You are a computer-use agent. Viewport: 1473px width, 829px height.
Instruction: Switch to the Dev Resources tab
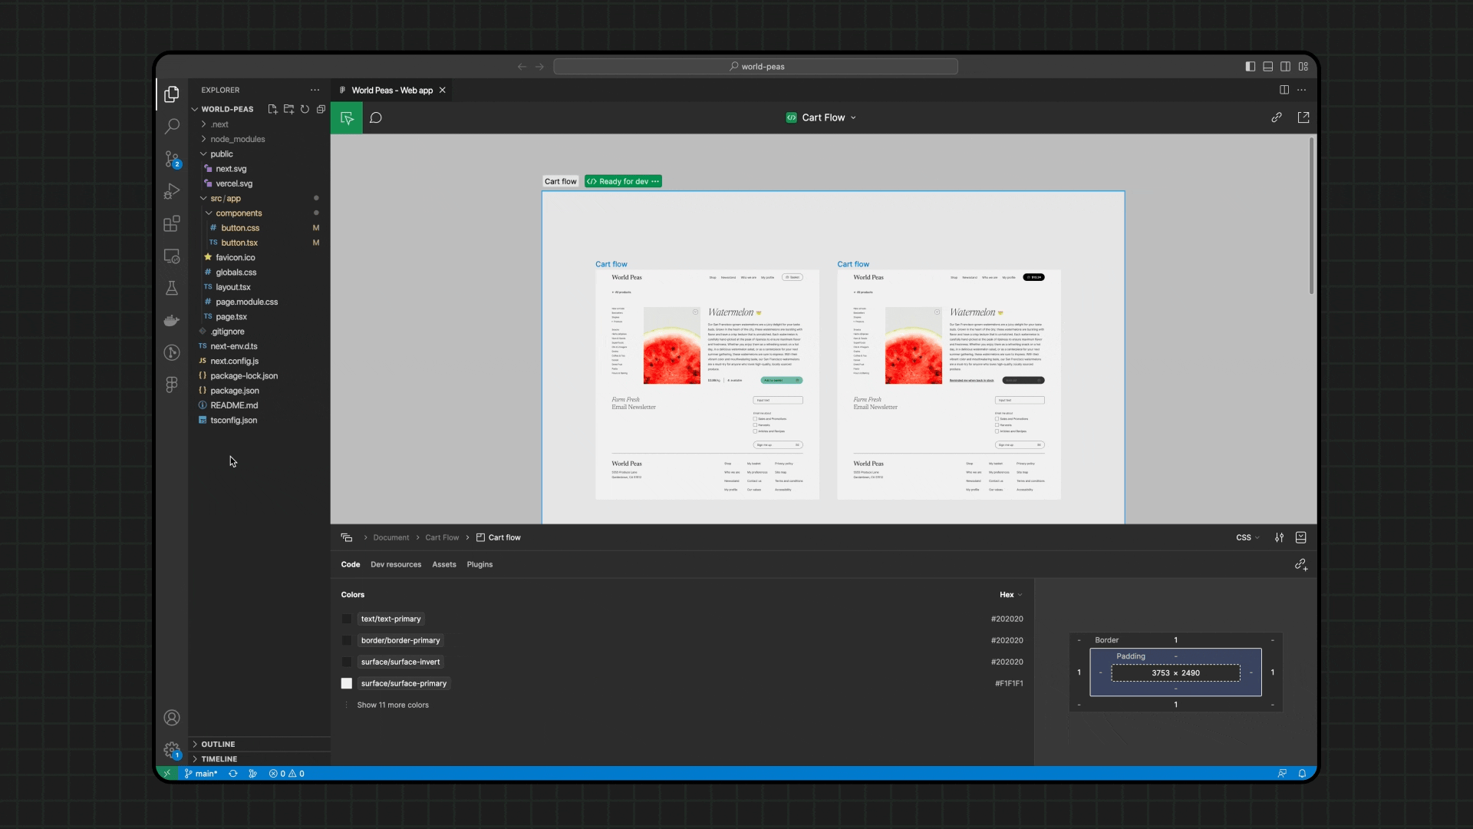tap(396, 564)
